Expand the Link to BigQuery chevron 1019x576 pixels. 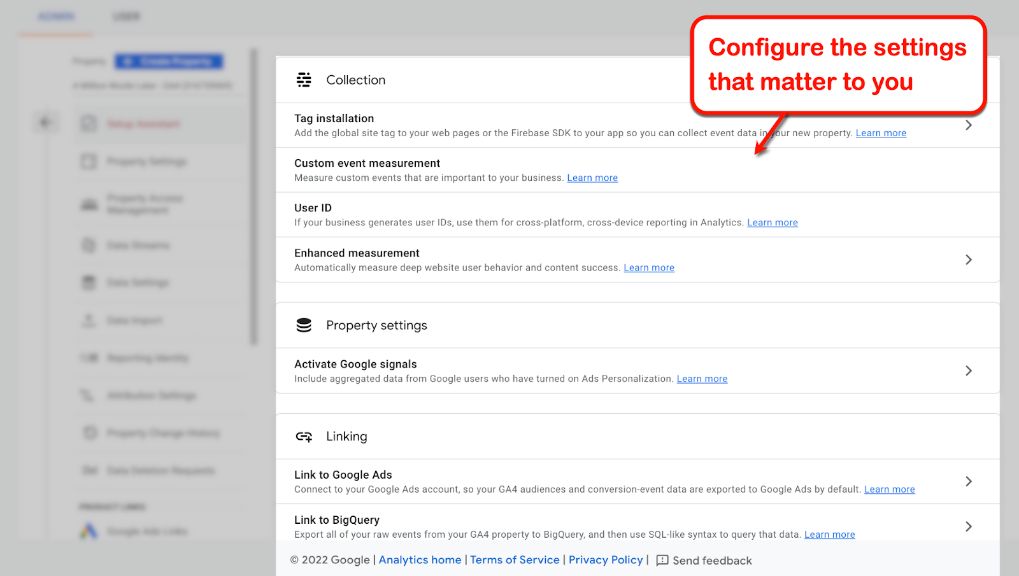tap(969, 526)
